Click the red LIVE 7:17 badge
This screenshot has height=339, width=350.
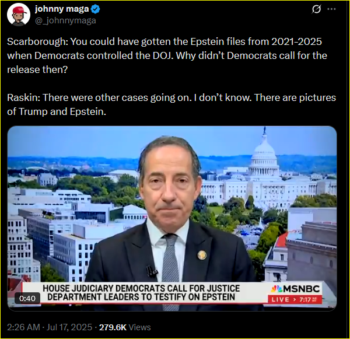tap(295, 299)
